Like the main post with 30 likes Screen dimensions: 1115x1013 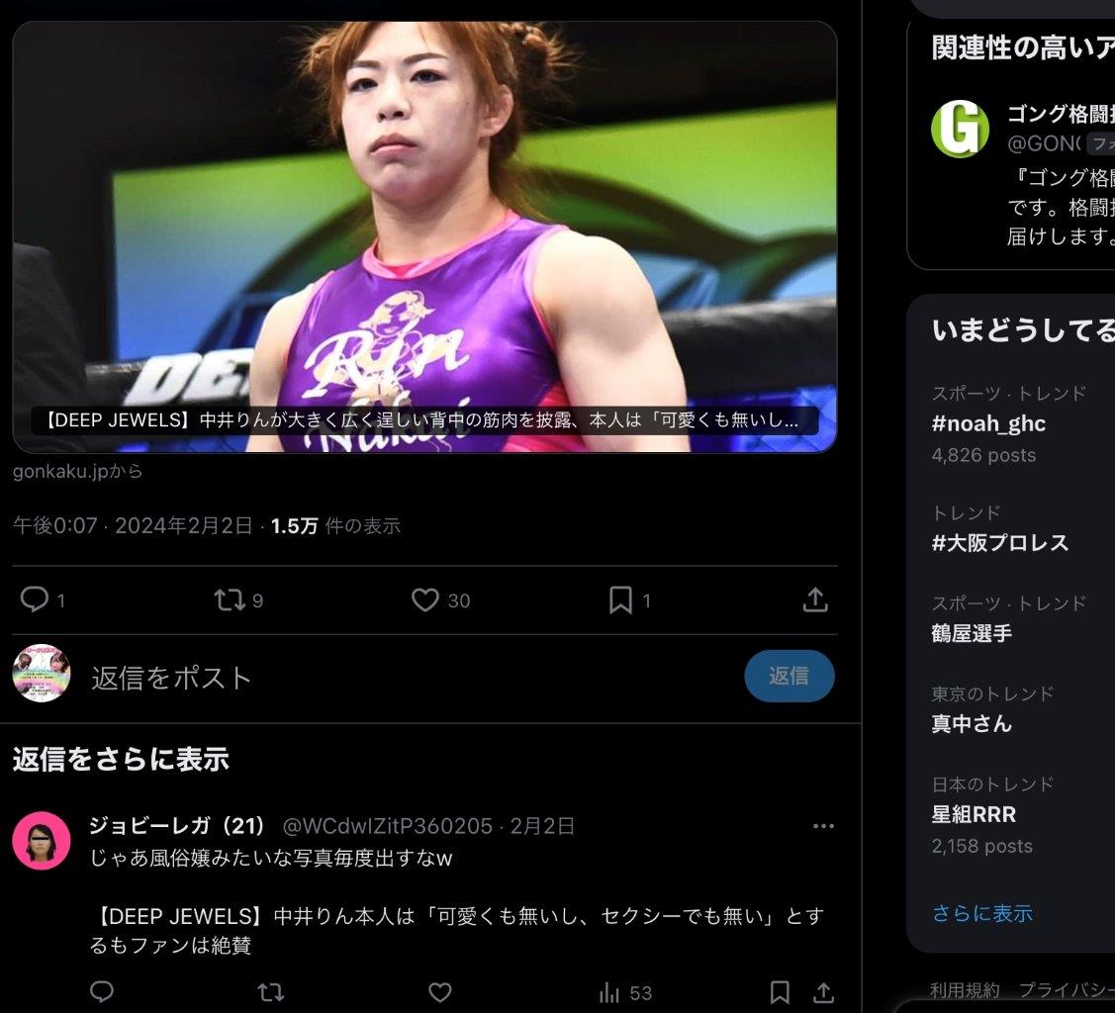(x=425, y=599)
